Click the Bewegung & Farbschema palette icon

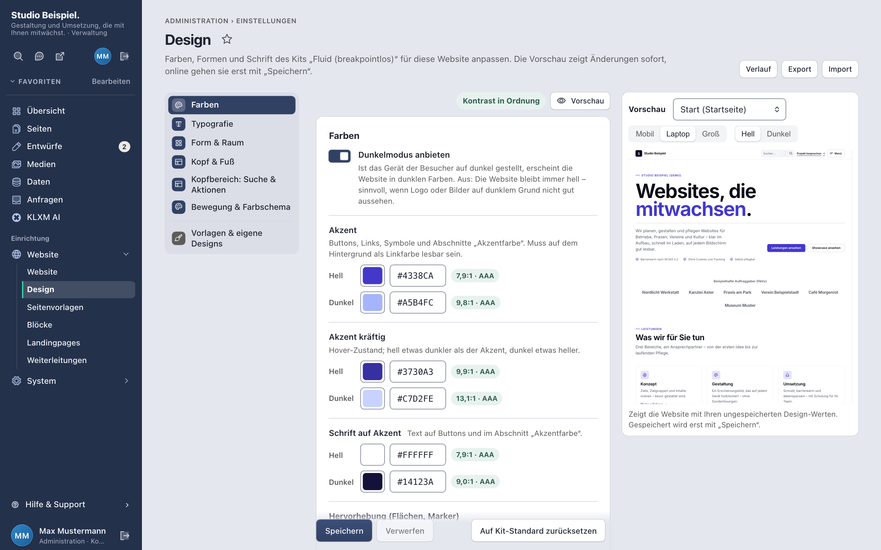[179, 207]
